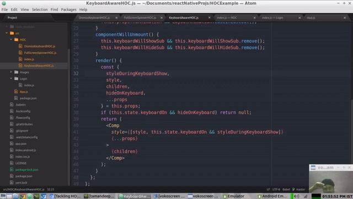Switch to the index.js — HOC tab

(227, 18)
